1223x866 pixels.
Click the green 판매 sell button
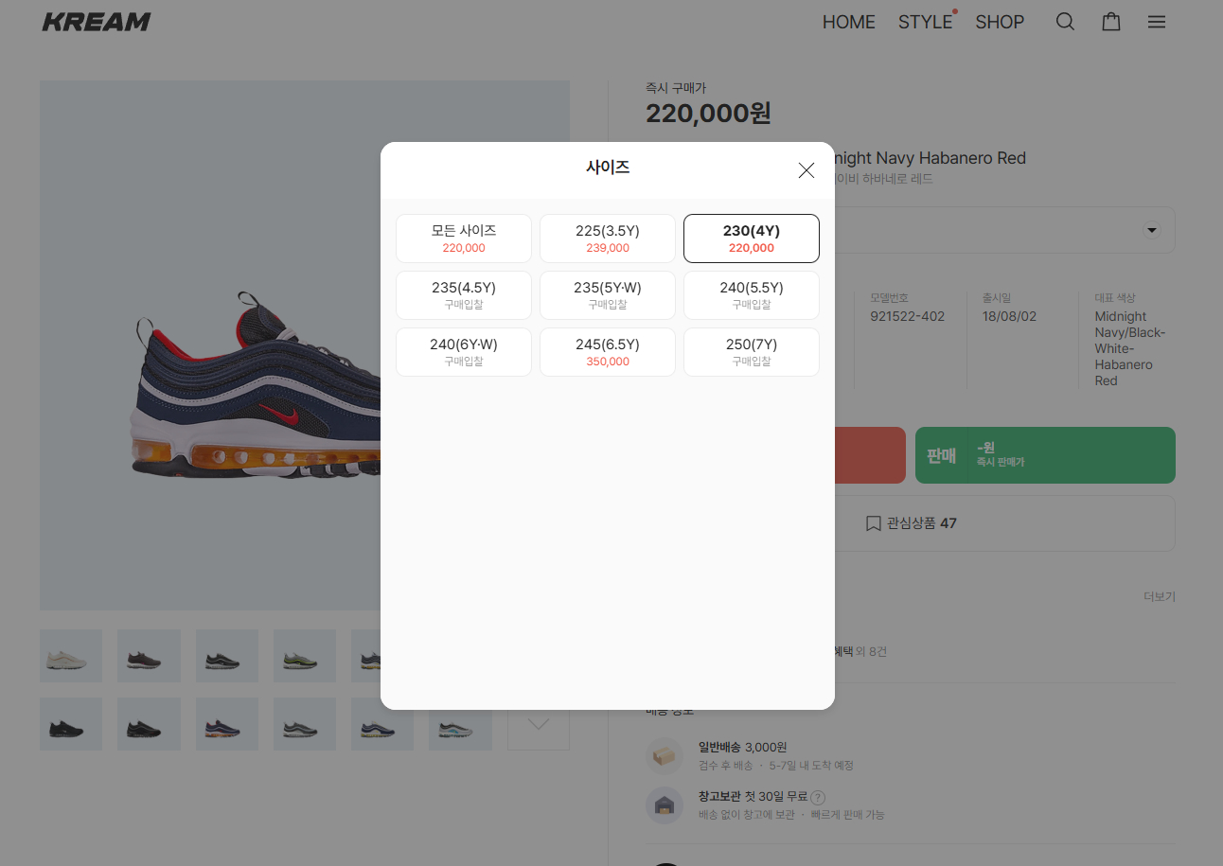(x=1044, y=455)
